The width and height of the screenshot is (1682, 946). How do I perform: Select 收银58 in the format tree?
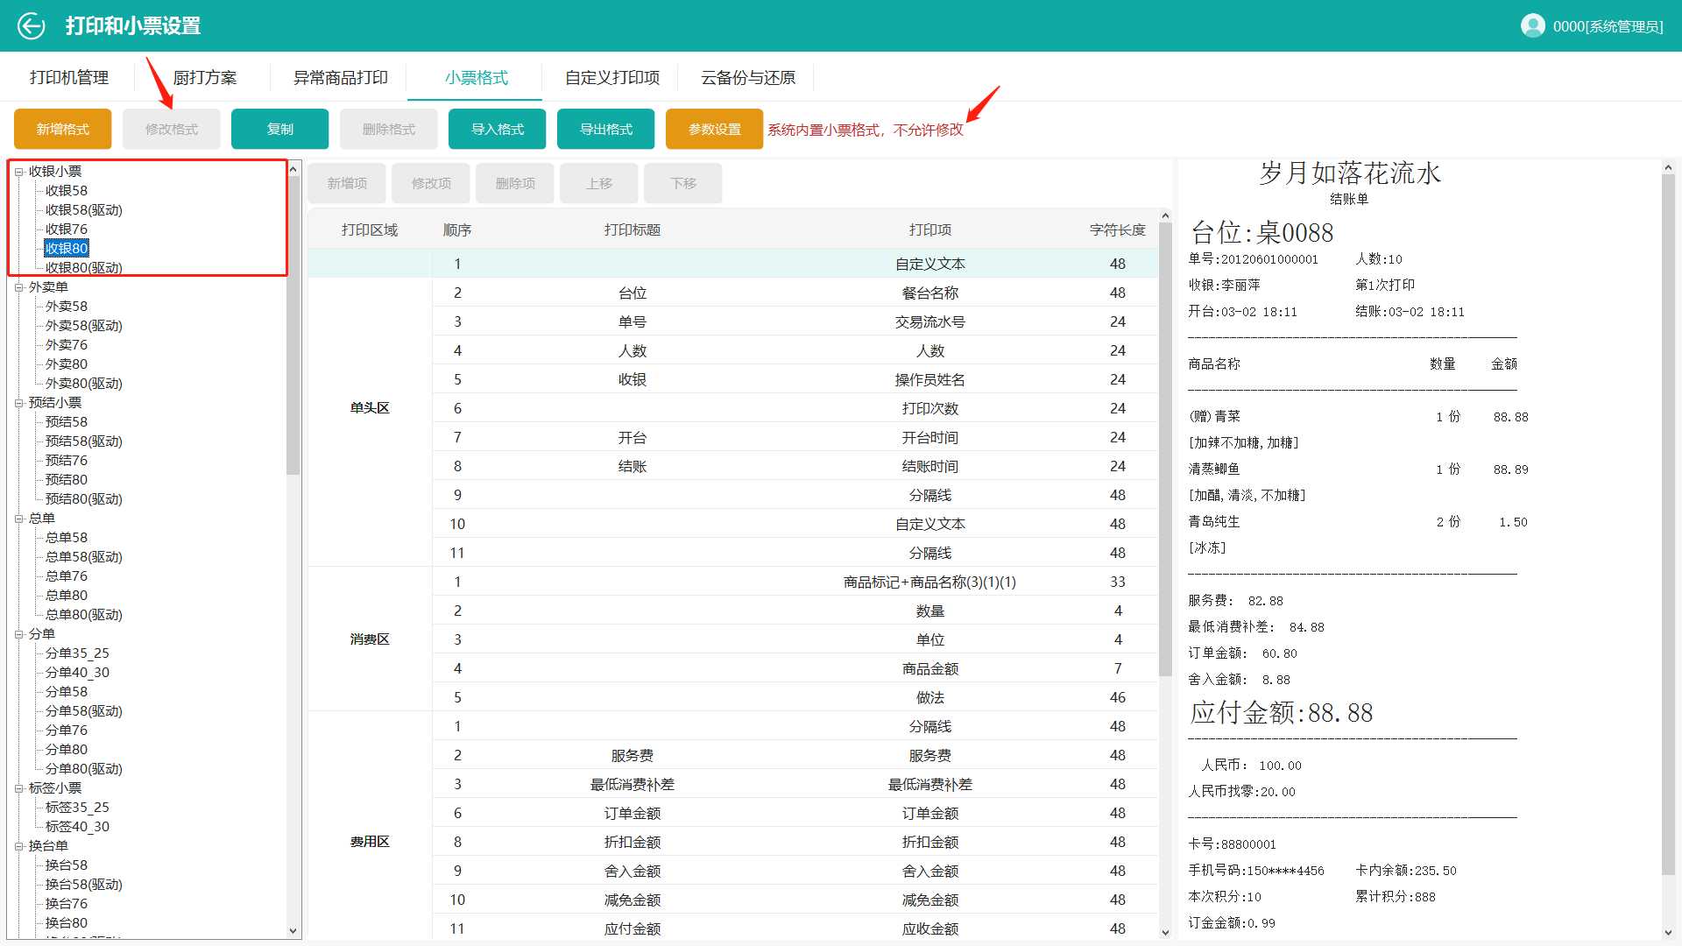(67, 191)
